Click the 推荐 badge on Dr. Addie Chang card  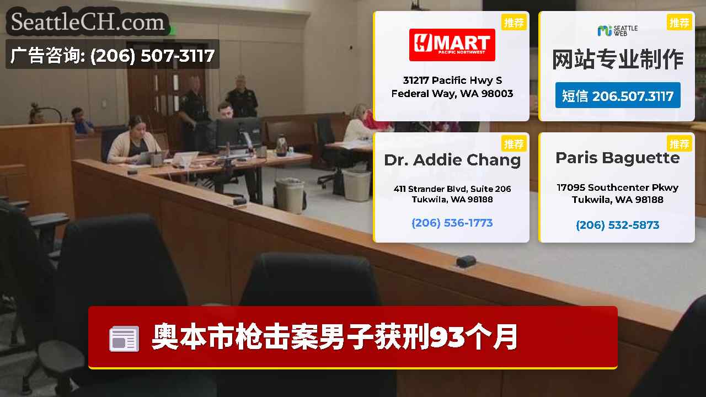coord(514,144)
